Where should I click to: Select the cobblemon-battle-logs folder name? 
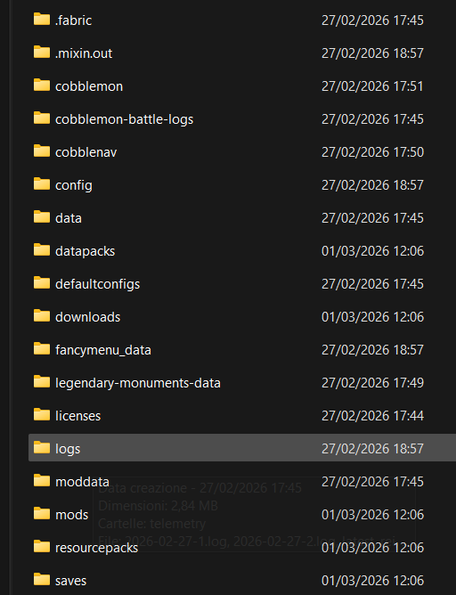(x=124, y=119)
